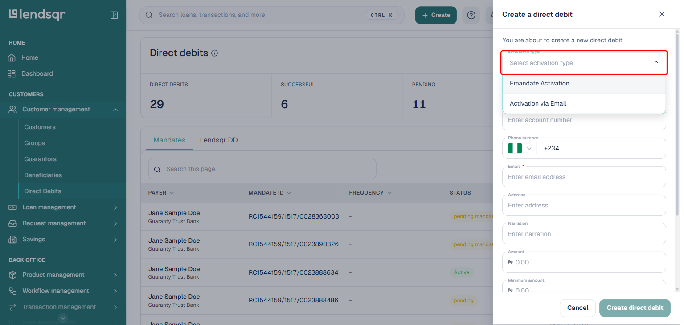Click the Address input field
This screenshot has height=325, width=684.
584,205
